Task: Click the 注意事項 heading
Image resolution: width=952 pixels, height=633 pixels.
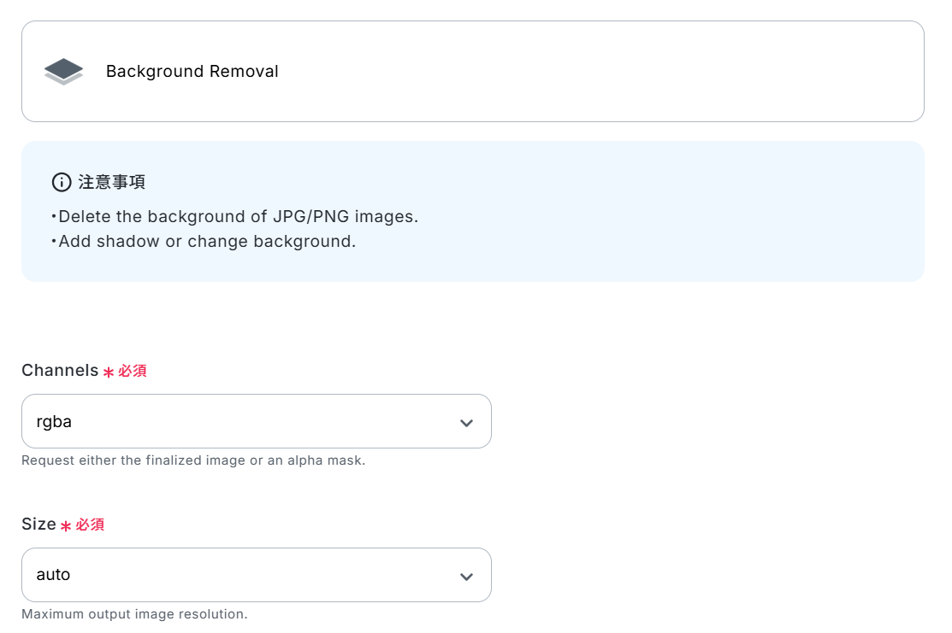Action: point(112,182)
